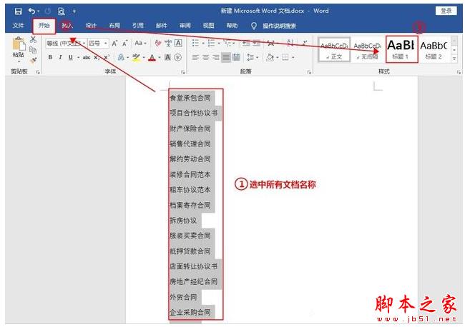This screenshot has height=327, width=465.
Task: Open the font name combo box dropdown
Action: coord(84,44)
